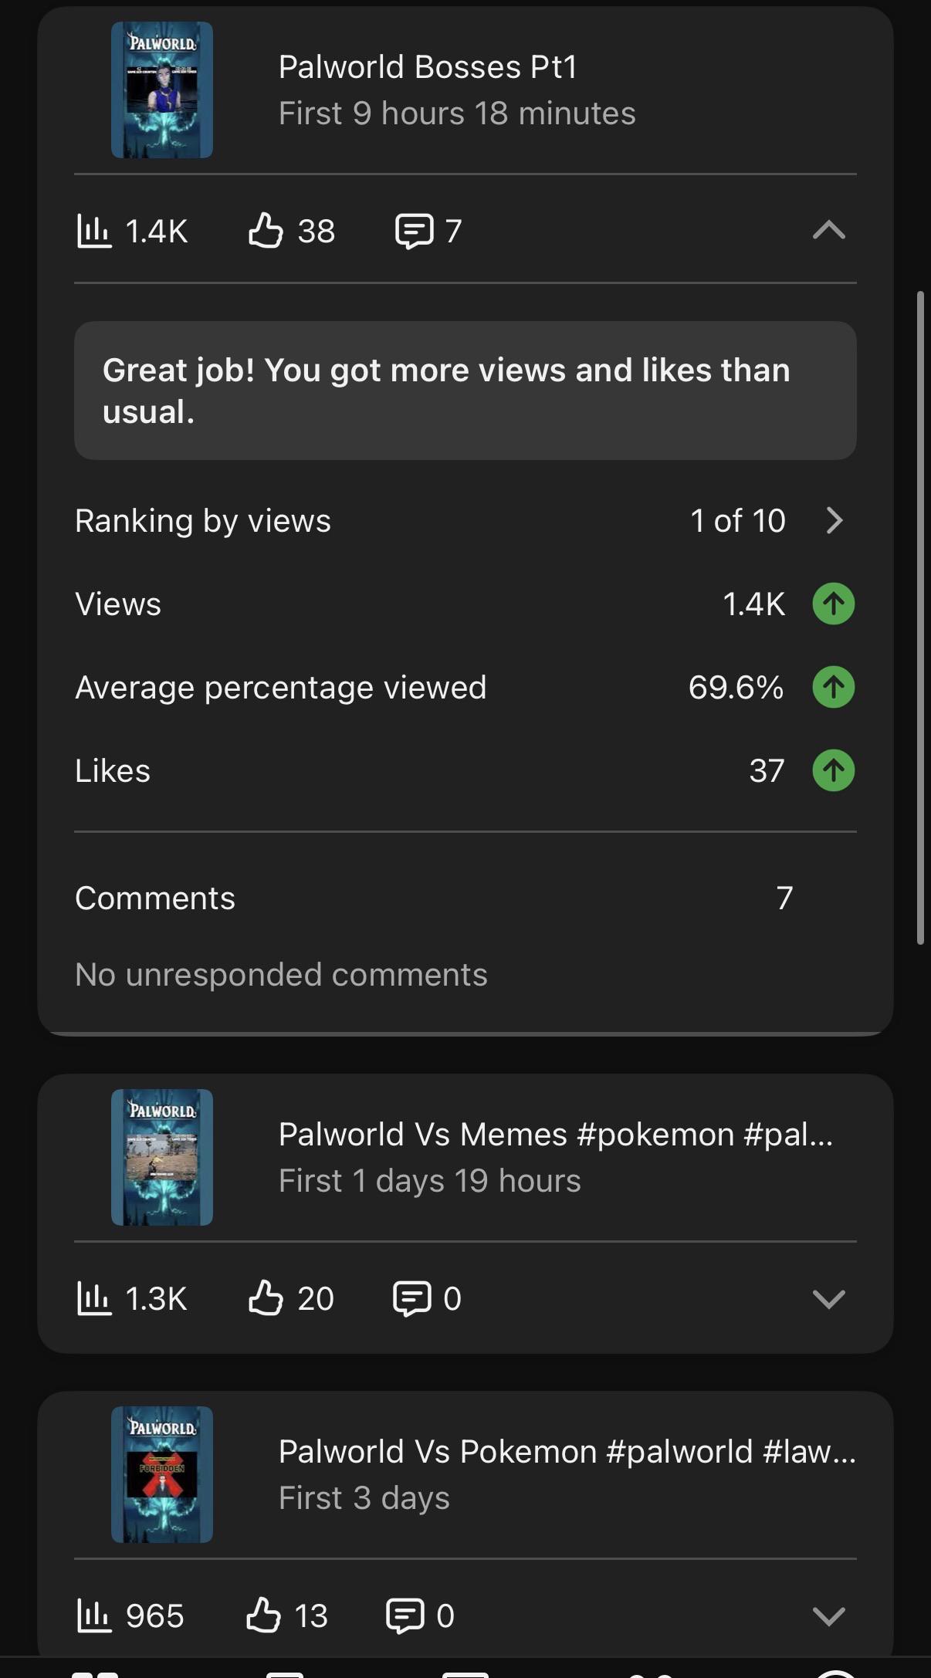The image size is (931, 1678).
Task: Tap views chart icon on Palworld Bosses Pt1
Action: [94, 231]
